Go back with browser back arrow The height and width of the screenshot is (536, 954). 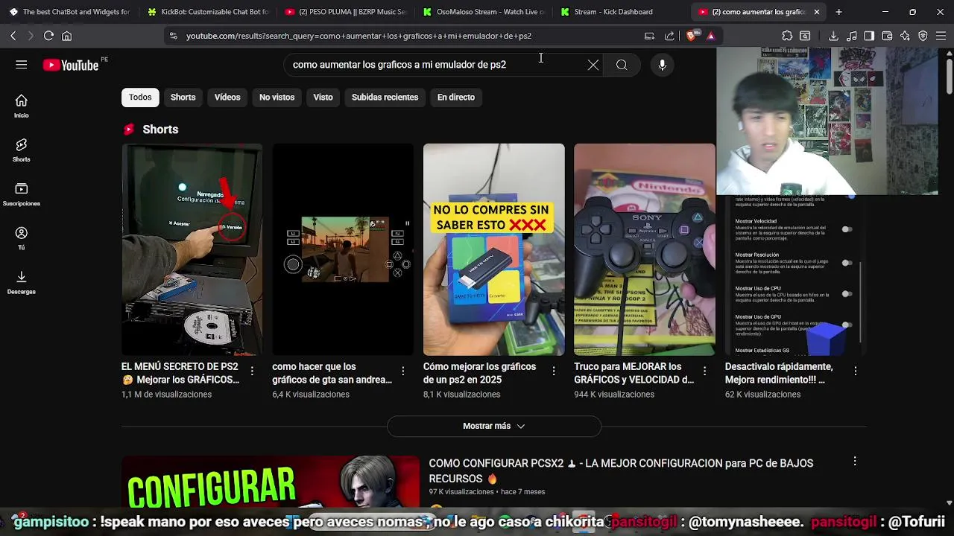pos(13,36)
